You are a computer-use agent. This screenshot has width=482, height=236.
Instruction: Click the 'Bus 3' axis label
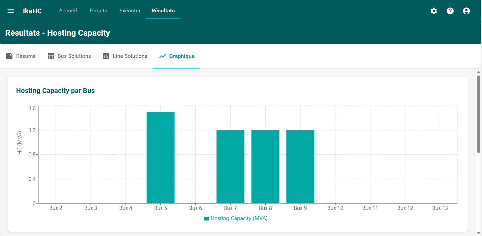coord(91,208)
